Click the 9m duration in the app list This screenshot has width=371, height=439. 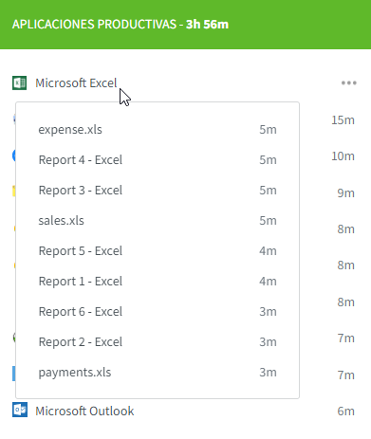[345, 192]
